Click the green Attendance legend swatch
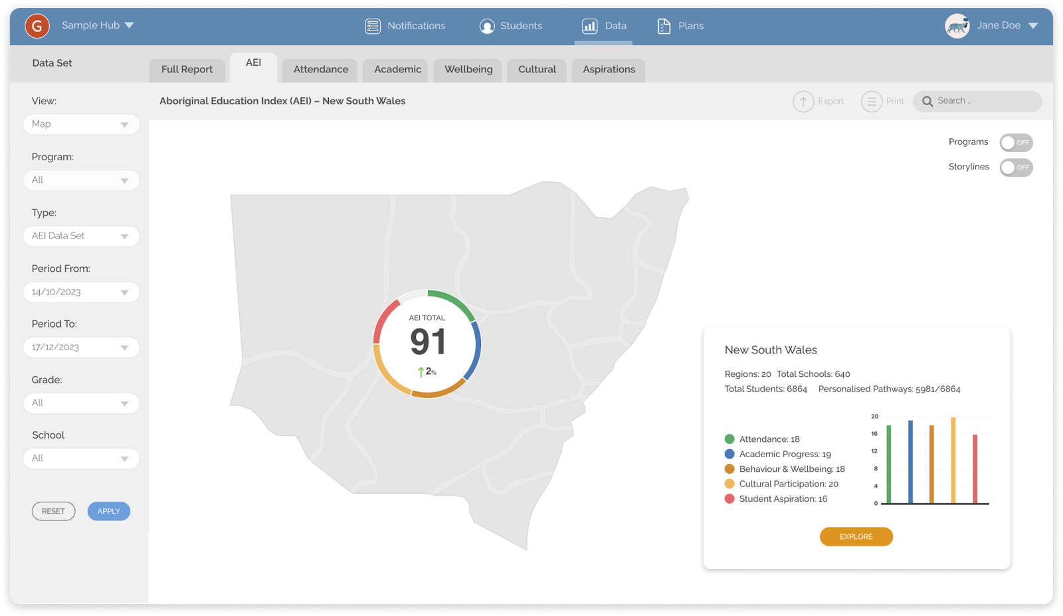Viewport: 1063px width, 616px height. point(729,439)
